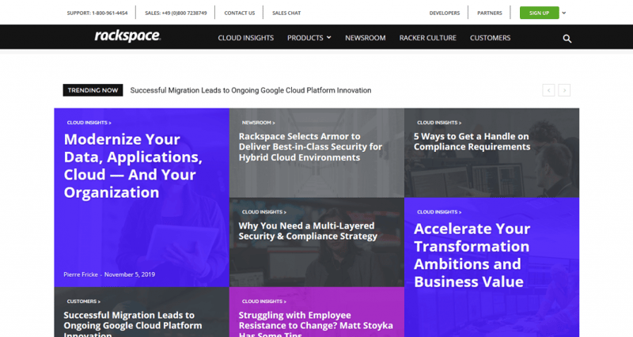This screenshot has width=633, height=337.
Task: Click Newsroom category tag on Armor tile
Action: [259, 123]
